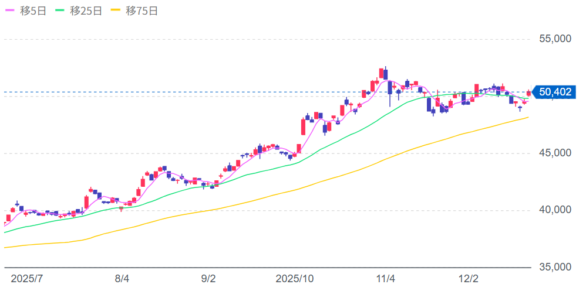Select the 40,000 price axis label
This screenshot has width=586, height=291.
[x=555, y=210]
